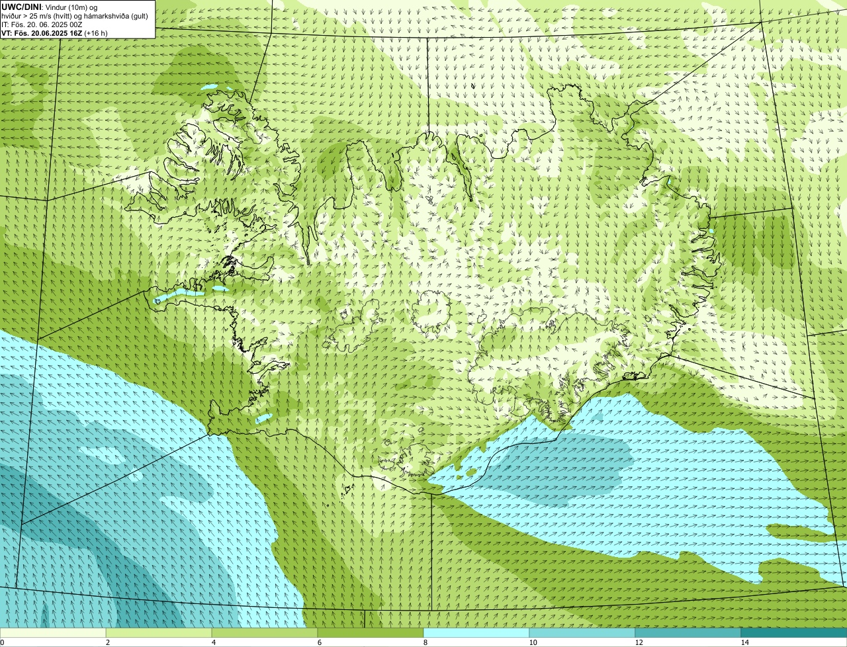Screen dimensions: 847x647
Task: Select the green color bar segment between 6 and 8
Action: (x=371, y=632)
